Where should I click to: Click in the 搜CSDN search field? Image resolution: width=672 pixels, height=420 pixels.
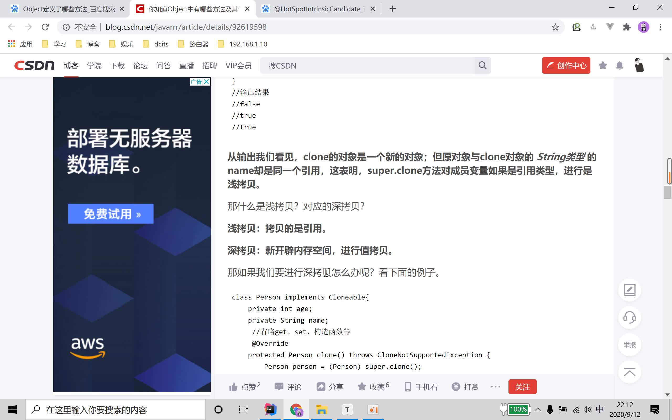point(366,66)
